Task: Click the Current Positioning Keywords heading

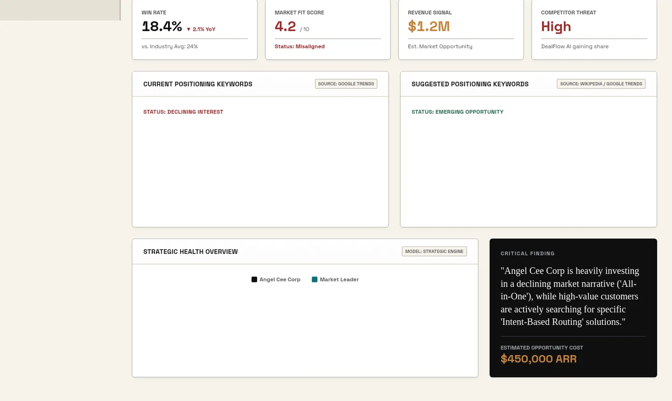Action: tap(198, 84)
